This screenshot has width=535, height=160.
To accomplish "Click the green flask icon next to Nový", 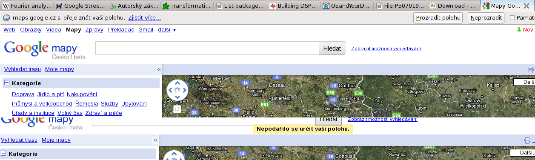I will pyautogui.click(x=519, y=30).
